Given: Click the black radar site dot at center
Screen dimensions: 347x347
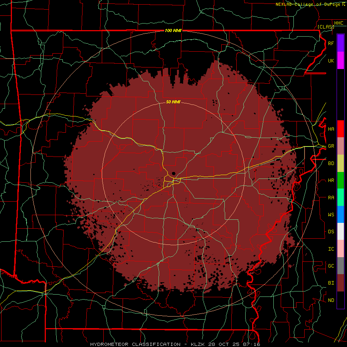Looking at the screenshot, I should pyautogui.click(x=173, y=173).
